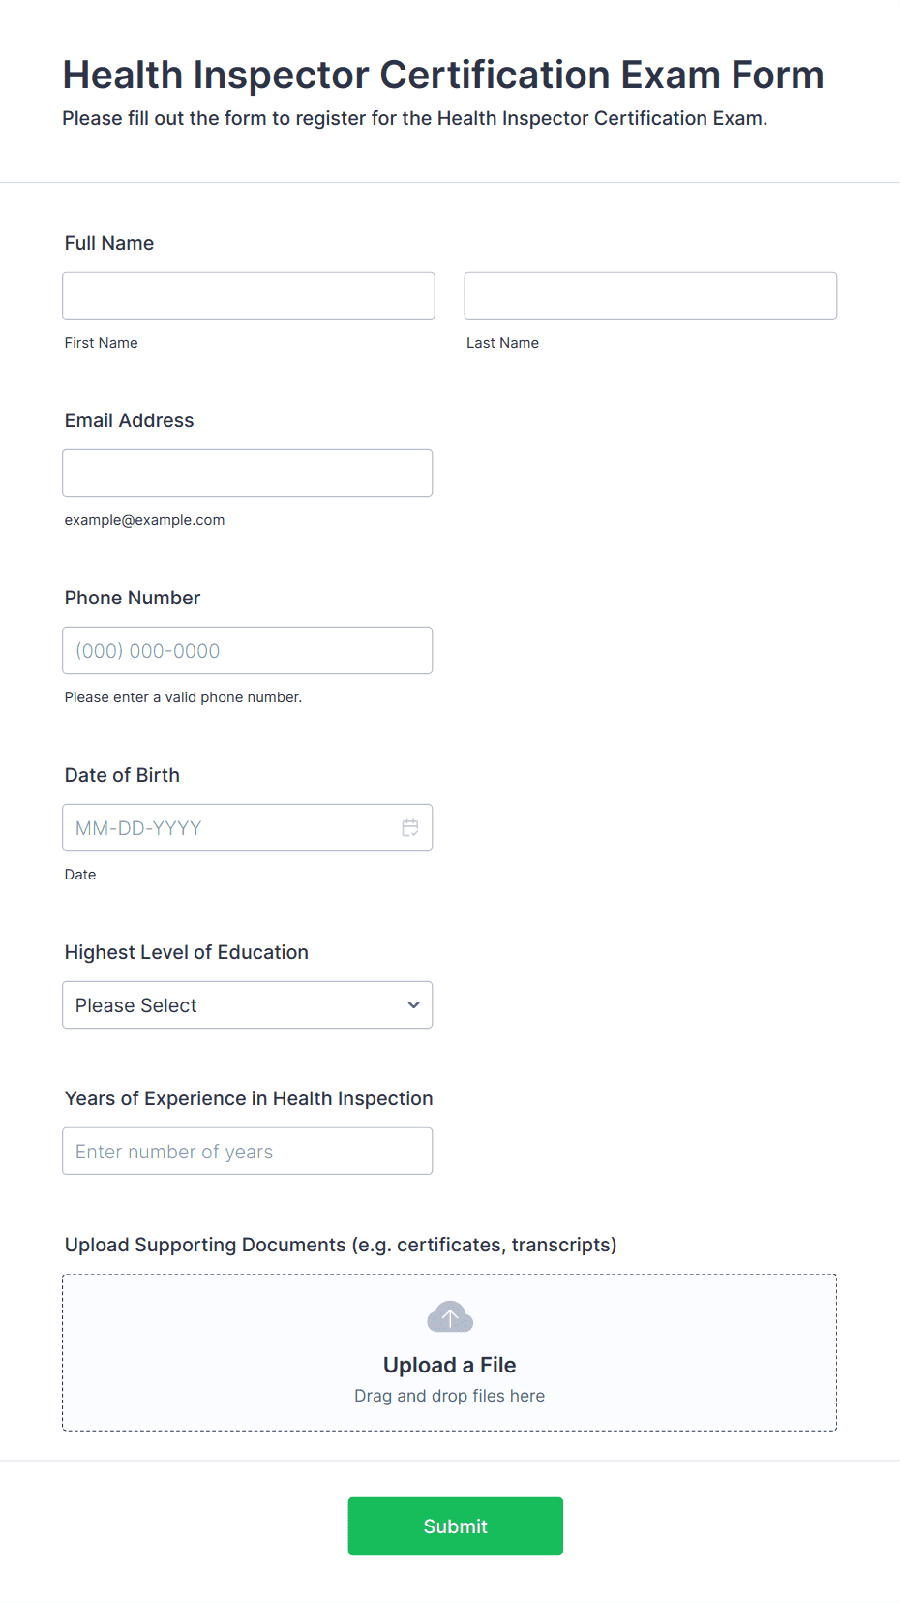
Task: Click the Years of Experience number field
Action: coord(248,1152)
